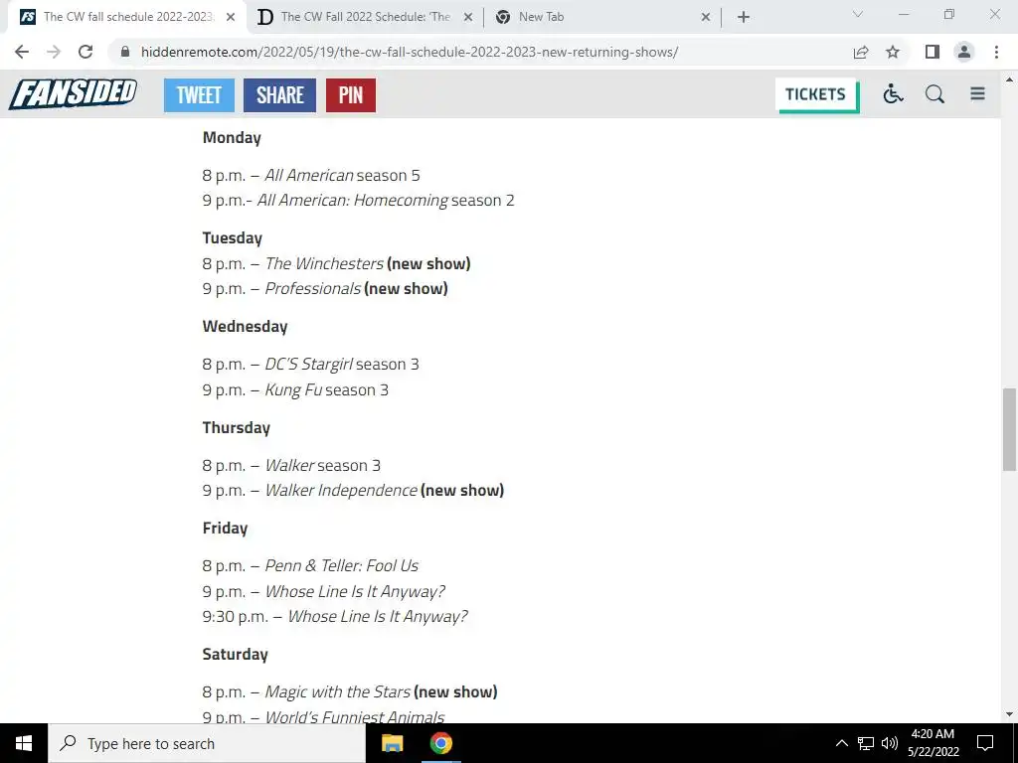Viewport: 1018px width, 763px height.
Task: Share the article on Facebook
Action: pyautogui.click(x=279, y=94)
